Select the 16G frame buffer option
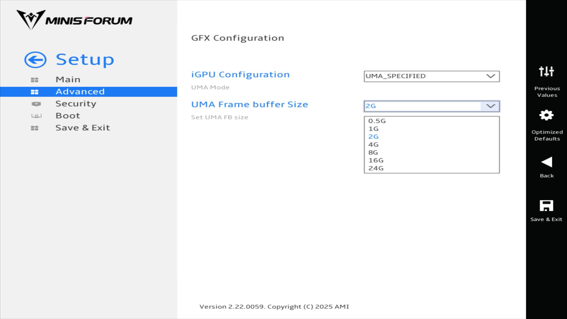The width and height of the screenshot is (567, 319). 376,160
